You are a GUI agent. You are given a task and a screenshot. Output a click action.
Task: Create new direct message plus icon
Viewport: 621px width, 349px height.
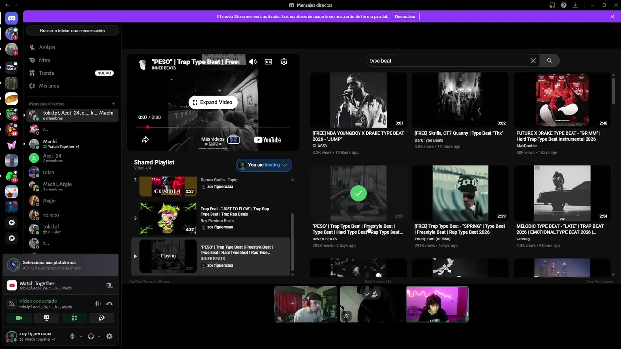coord(114,104)
